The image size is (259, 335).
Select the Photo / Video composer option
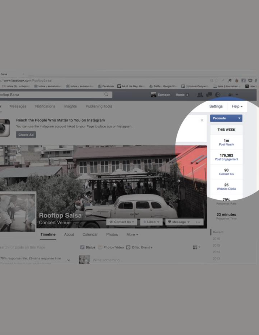tap(111, 247)
